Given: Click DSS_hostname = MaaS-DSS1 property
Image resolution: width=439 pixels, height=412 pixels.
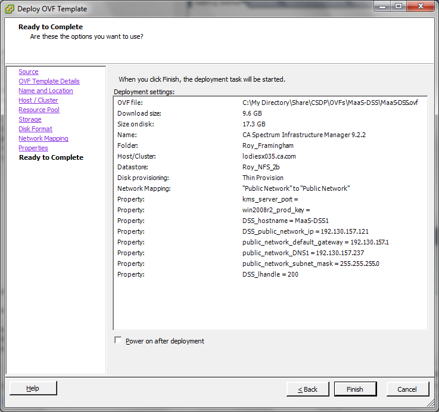Looking at the screenshot, I should click(285, 221).
